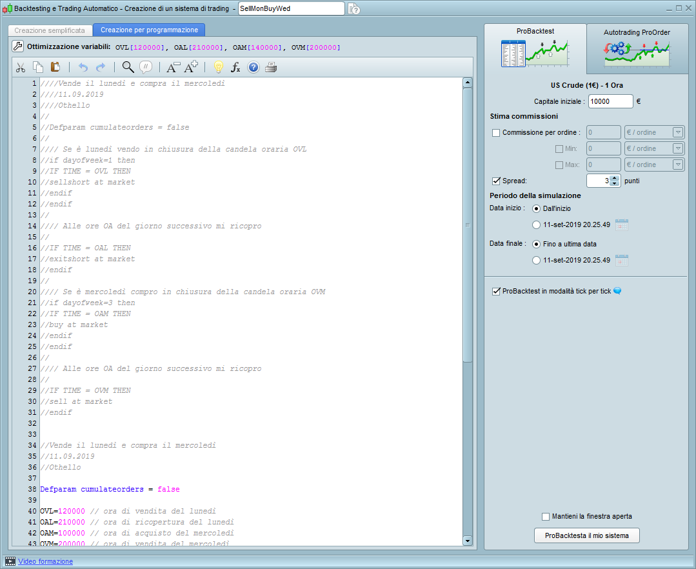The image size is (696, 569).
Task: Enable the Commissione per ordine checkbox
Action: click(496, 133)
